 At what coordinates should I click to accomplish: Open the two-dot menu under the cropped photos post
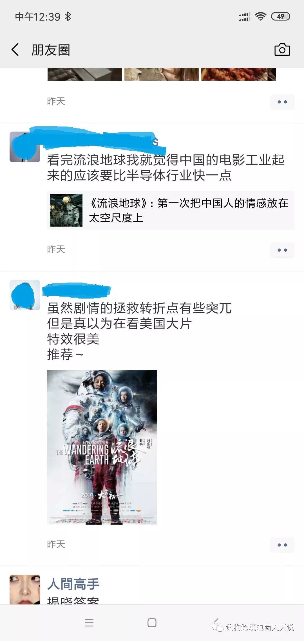tap(282, 102)
